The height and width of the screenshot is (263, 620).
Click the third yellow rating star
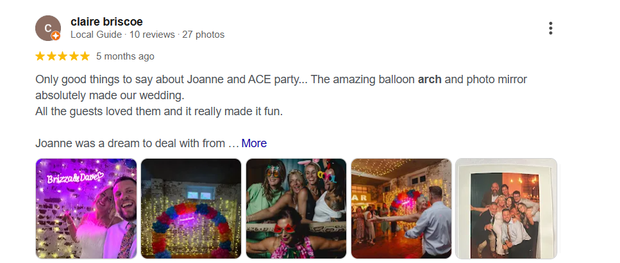pos(62,56)
